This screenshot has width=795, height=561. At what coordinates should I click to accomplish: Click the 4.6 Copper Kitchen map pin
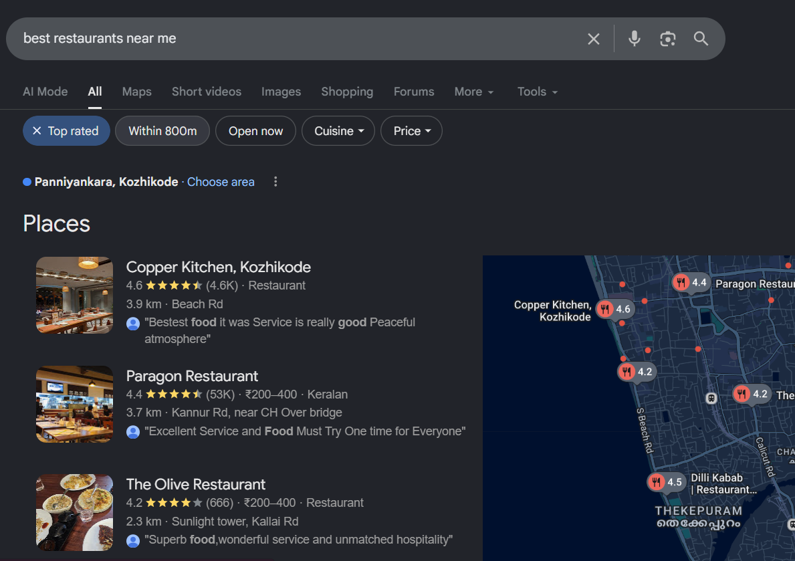pyautogui.click(x=614, y=309)
